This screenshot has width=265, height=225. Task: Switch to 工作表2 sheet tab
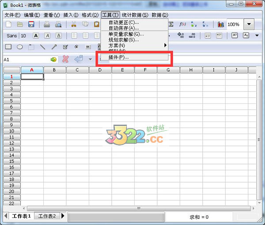(47, 216)
